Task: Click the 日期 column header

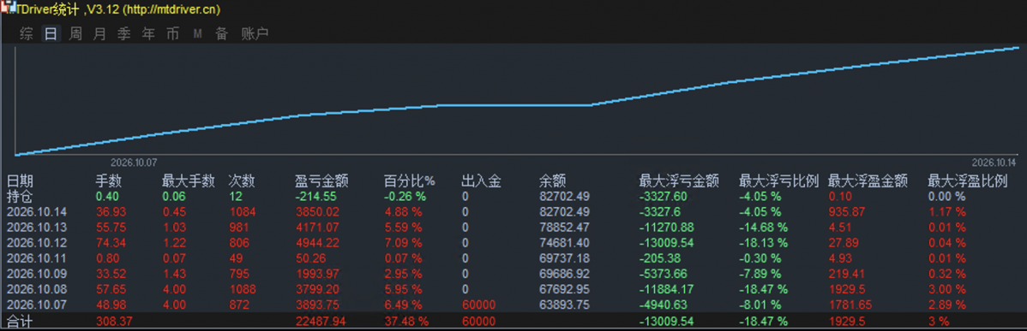Action: click(20, 181)
